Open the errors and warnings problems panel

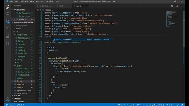[20, 105]
